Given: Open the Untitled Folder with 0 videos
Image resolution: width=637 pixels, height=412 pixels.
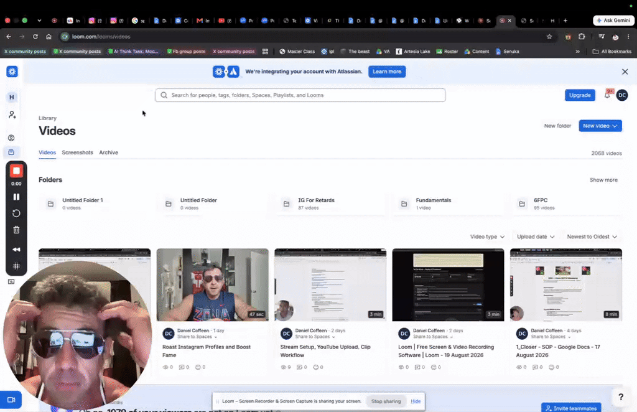Looking at the screenshot, I should [214, 204].
